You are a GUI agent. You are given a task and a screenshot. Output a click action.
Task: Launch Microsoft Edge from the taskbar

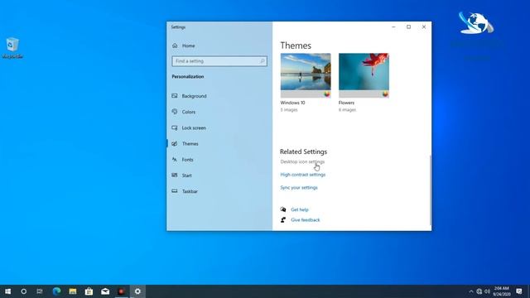tap(56, 291)
